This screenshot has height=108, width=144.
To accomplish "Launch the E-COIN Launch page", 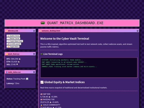I will 14,44.
